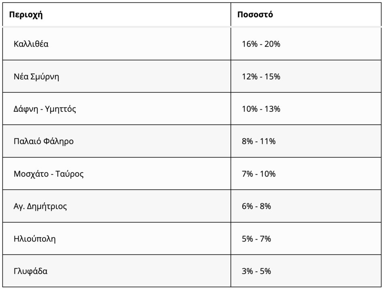This screenshot has height=291, width=385.
Task: Click the 3% - 5% percentage cell
Action: point(256,271)
